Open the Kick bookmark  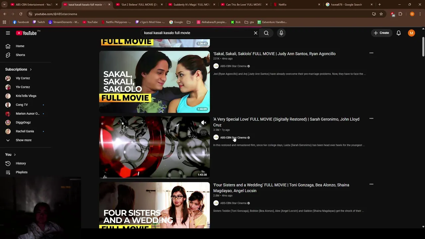pyautogui.click(x=236, y=22)
